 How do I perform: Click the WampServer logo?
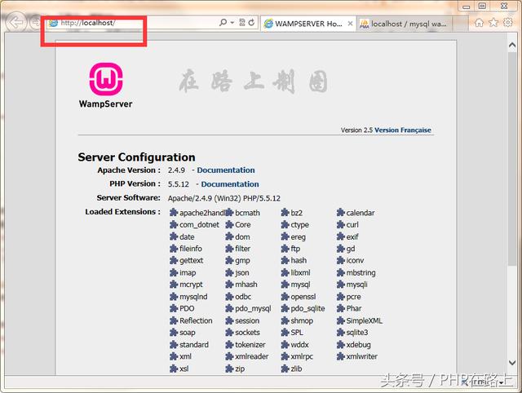106,86
